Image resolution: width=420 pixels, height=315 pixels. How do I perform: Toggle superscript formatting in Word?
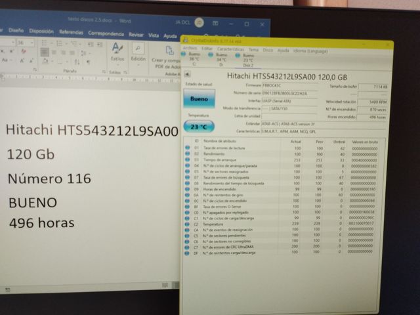(x=11, y=51)
